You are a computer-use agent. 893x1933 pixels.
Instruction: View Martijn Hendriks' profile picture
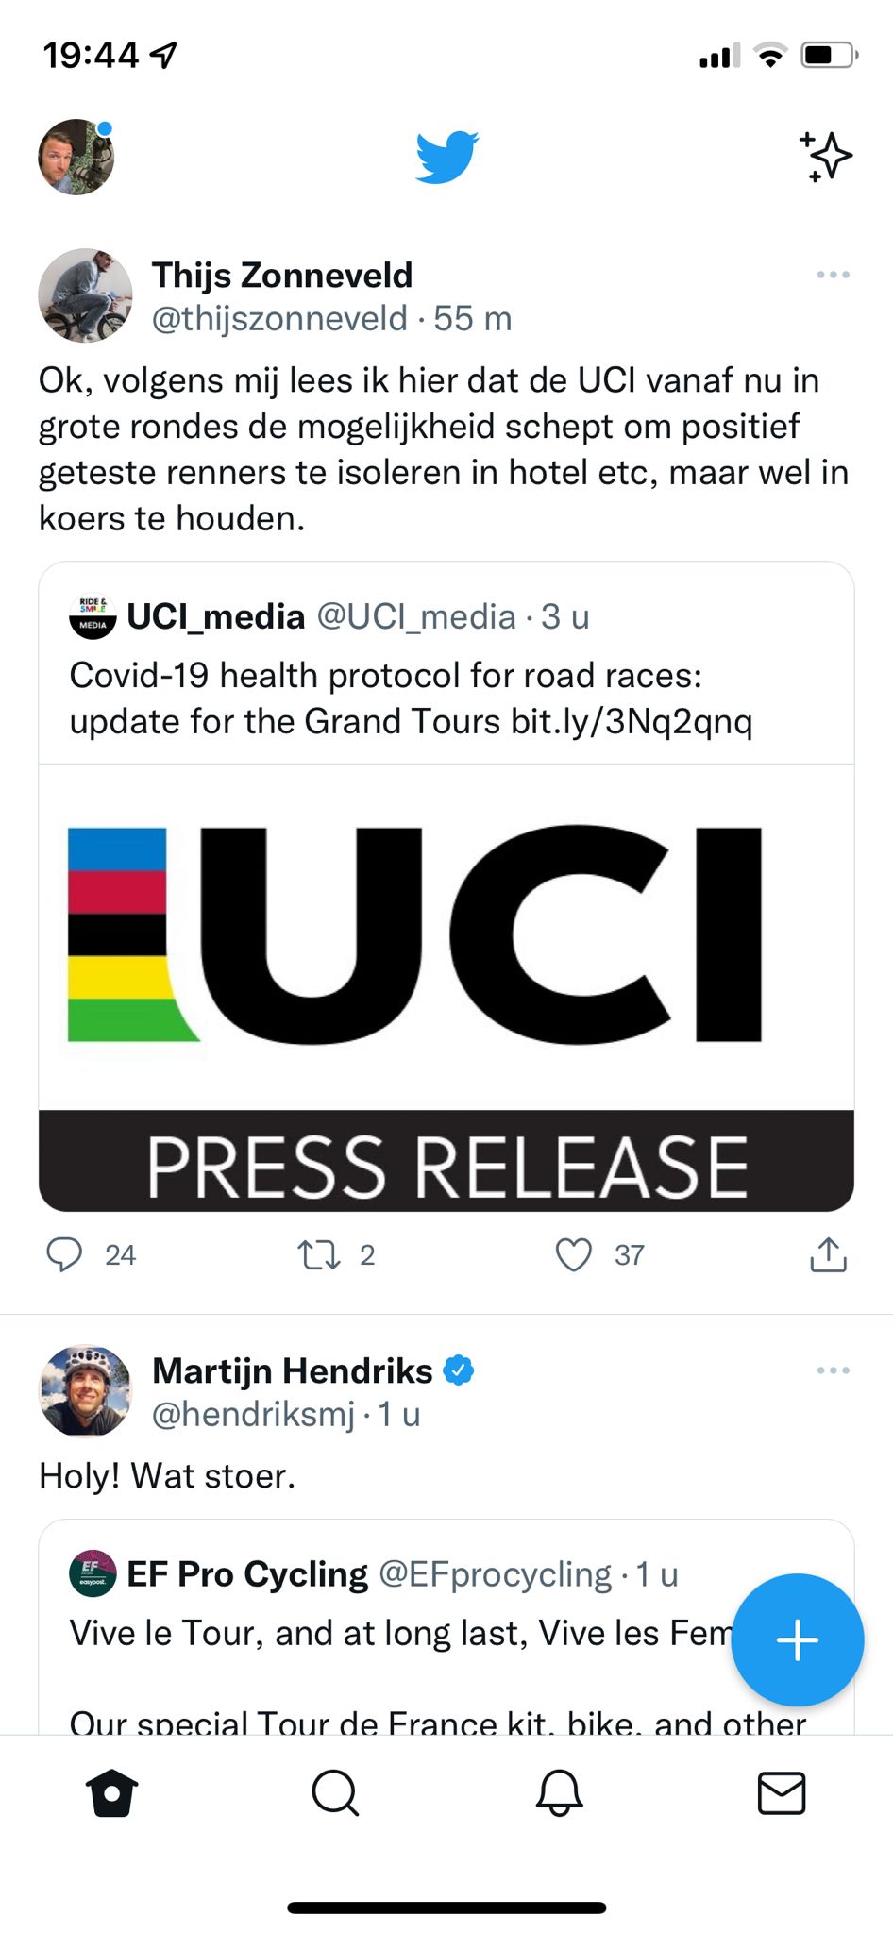[85, 1391]
